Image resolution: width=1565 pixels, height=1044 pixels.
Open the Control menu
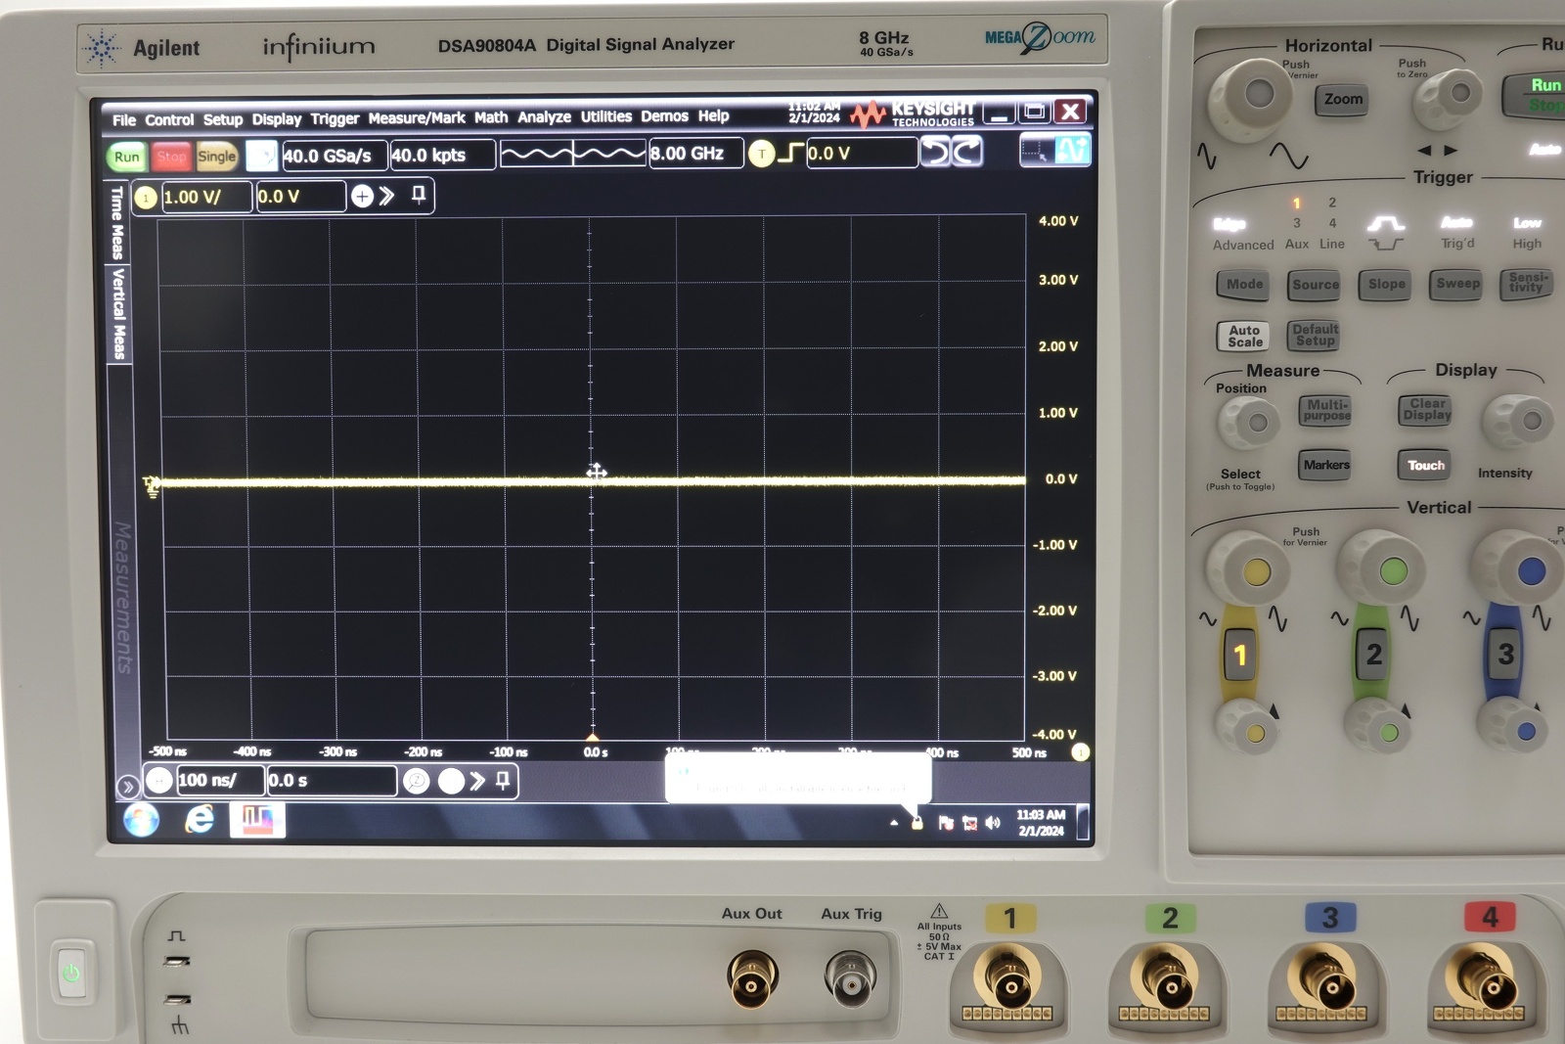(x=169, y=119)
